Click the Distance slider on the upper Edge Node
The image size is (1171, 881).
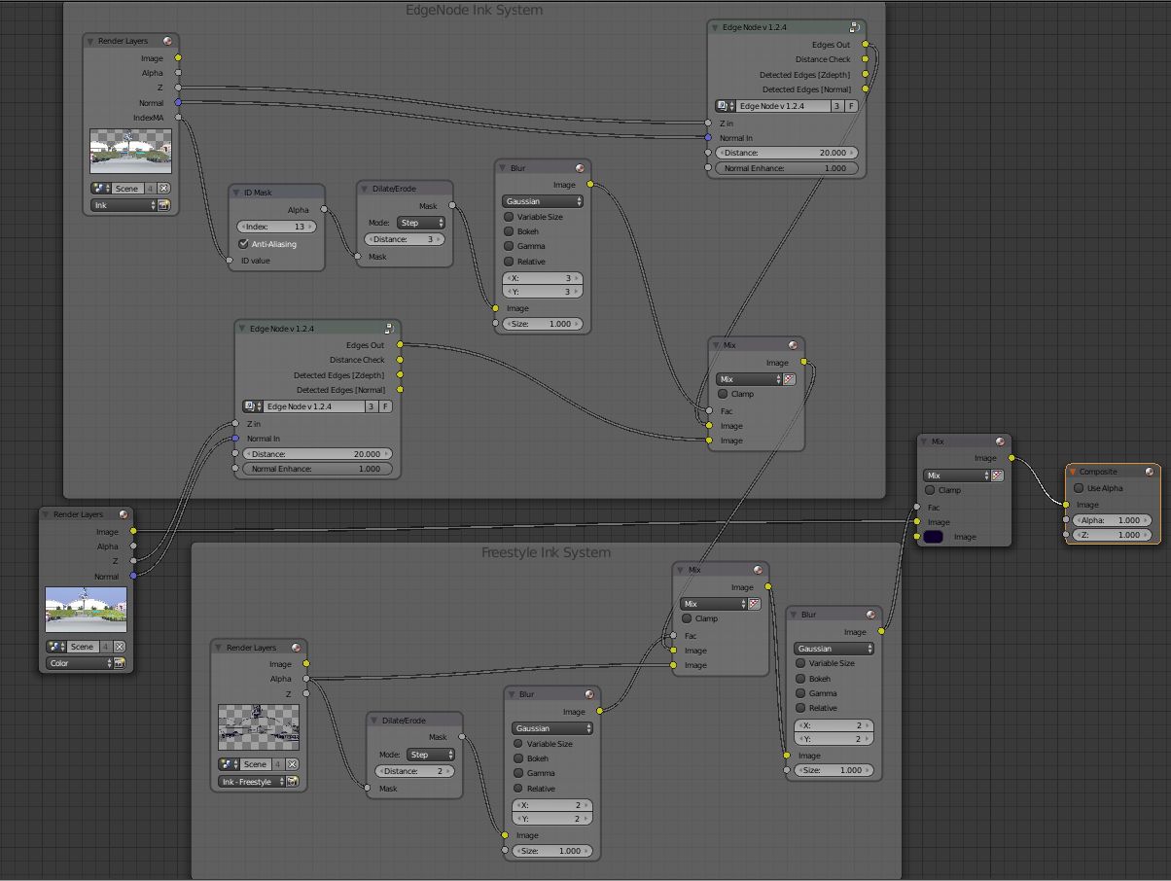coord(786,153)
